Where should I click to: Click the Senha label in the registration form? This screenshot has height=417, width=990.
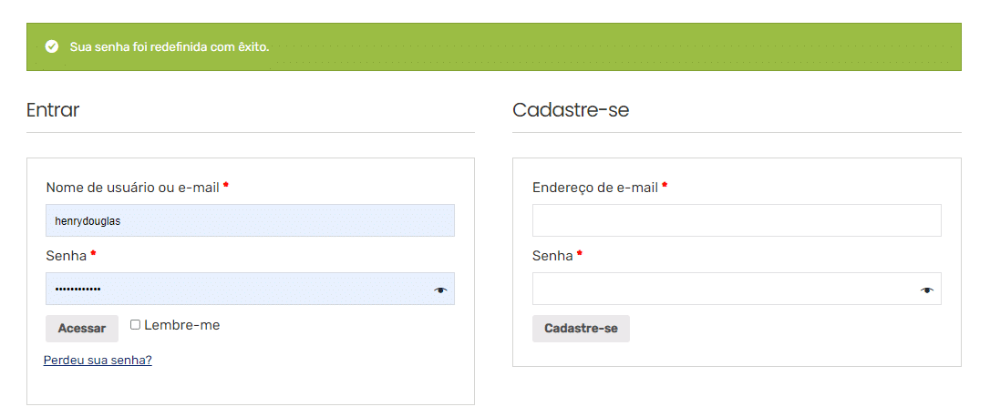(x=552, y=256)
